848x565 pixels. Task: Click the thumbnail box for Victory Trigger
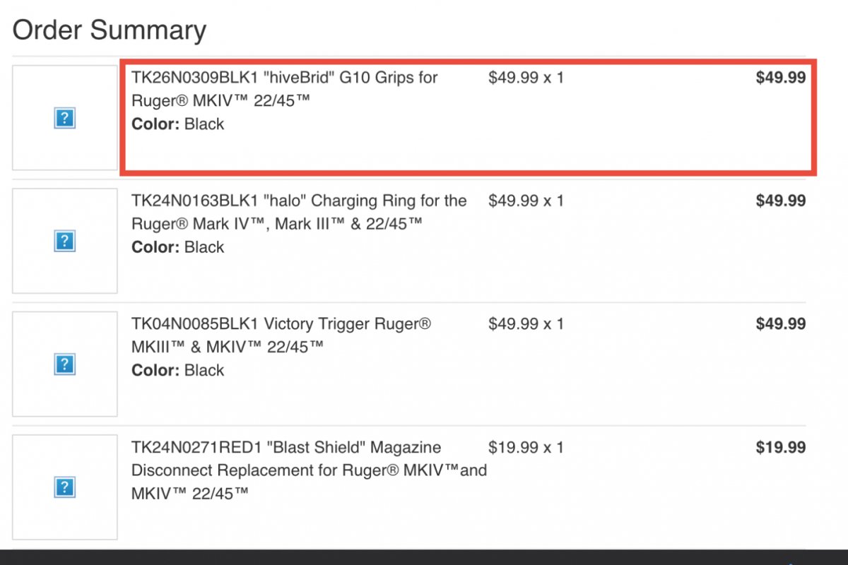point(65,364)
